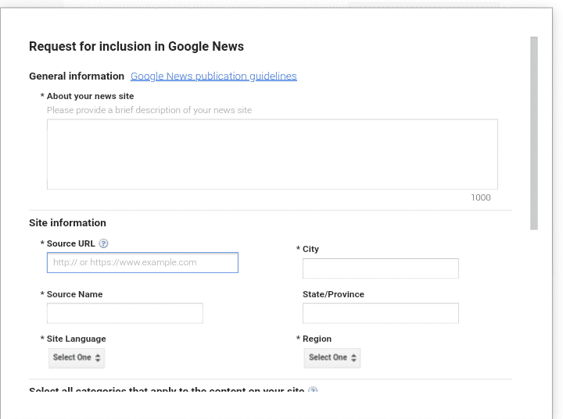Screen dimensions: 563x419
Task: Click the brief description hint text
Action: click(149, 110)
